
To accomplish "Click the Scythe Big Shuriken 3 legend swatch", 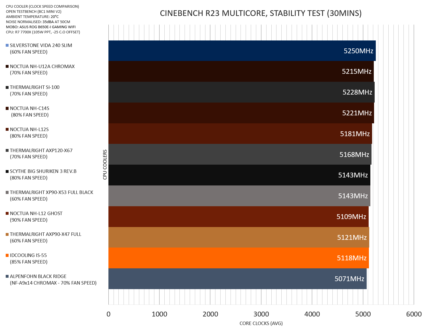I will click(7, 171).
